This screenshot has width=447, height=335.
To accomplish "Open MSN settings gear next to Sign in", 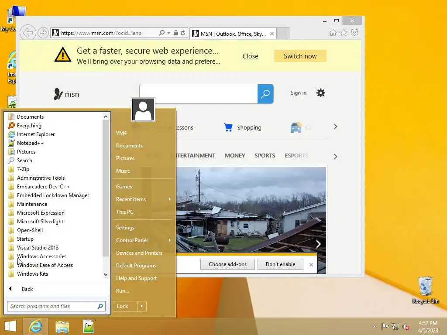I will click(x=321, y=93).
